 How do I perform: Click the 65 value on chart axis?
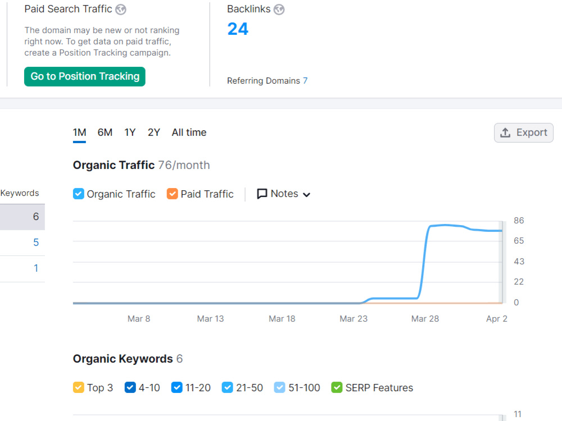click(519, 241)
